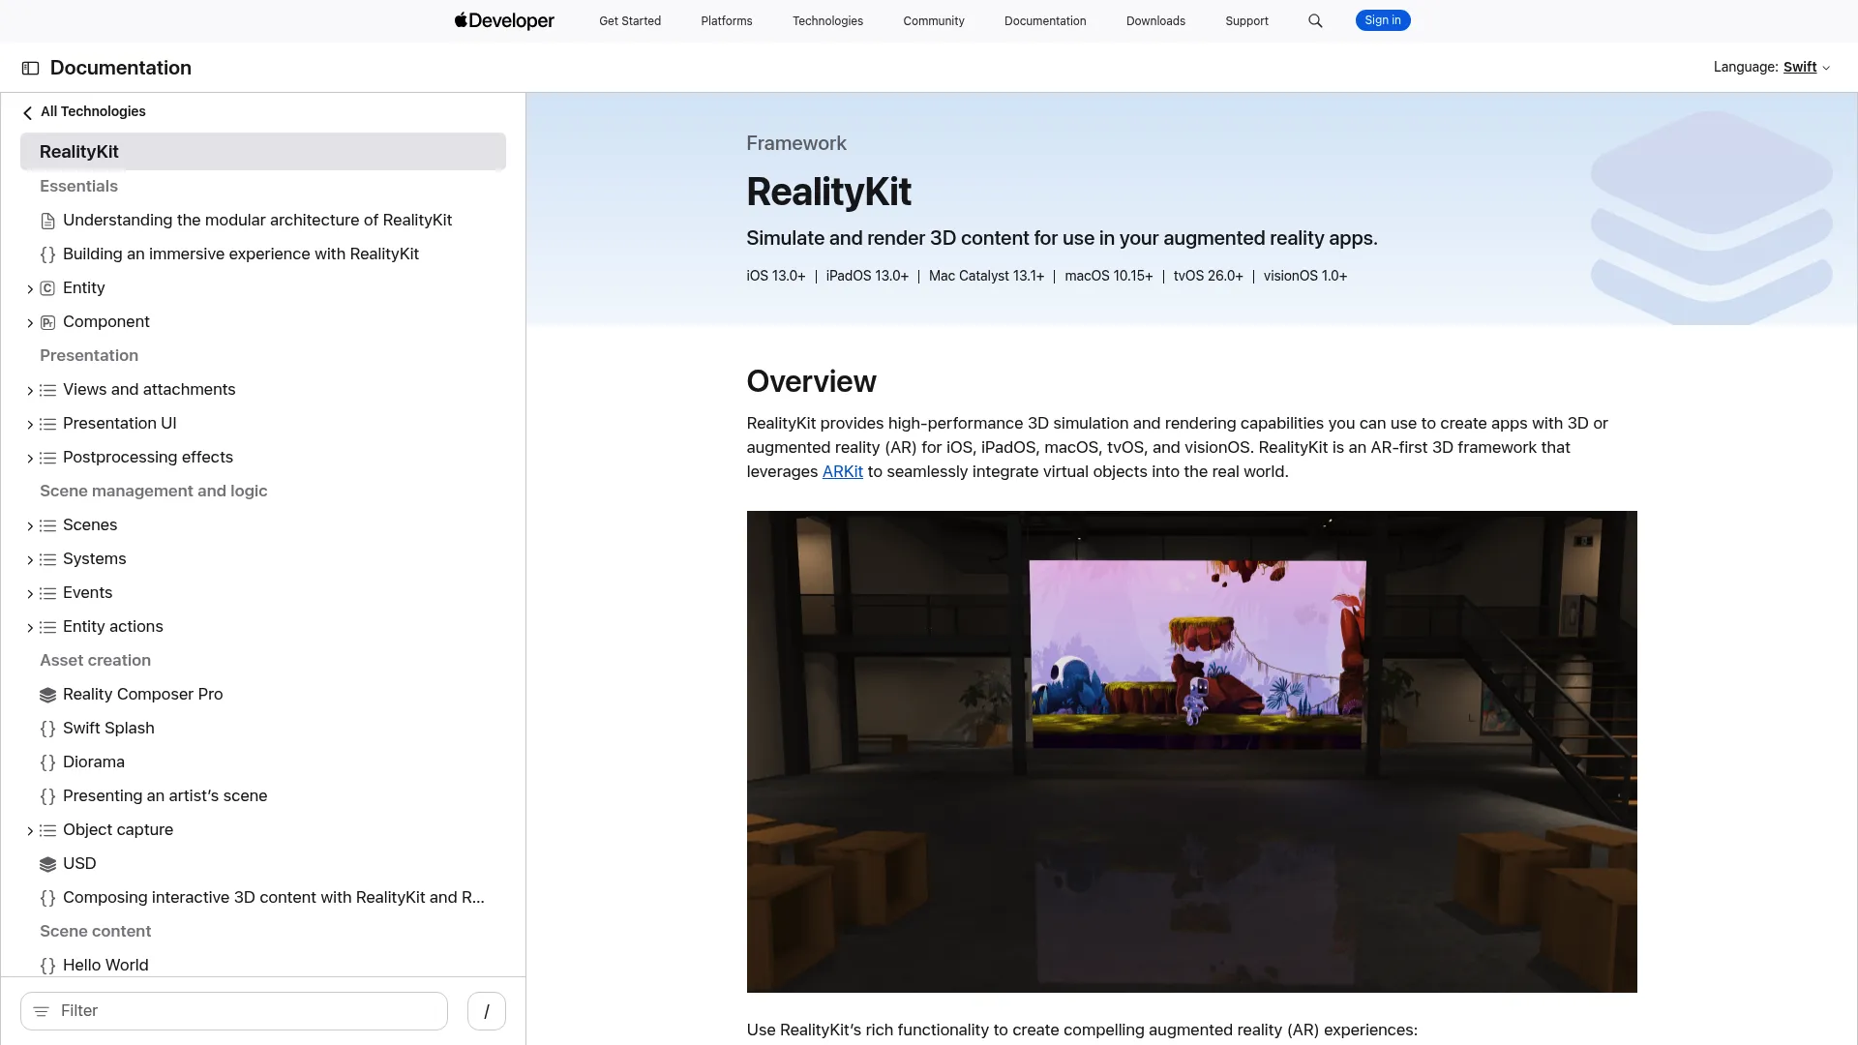Open search with the magnifier icon
Viewport: 1858px width, 1045px height.
click(1315, 20)
